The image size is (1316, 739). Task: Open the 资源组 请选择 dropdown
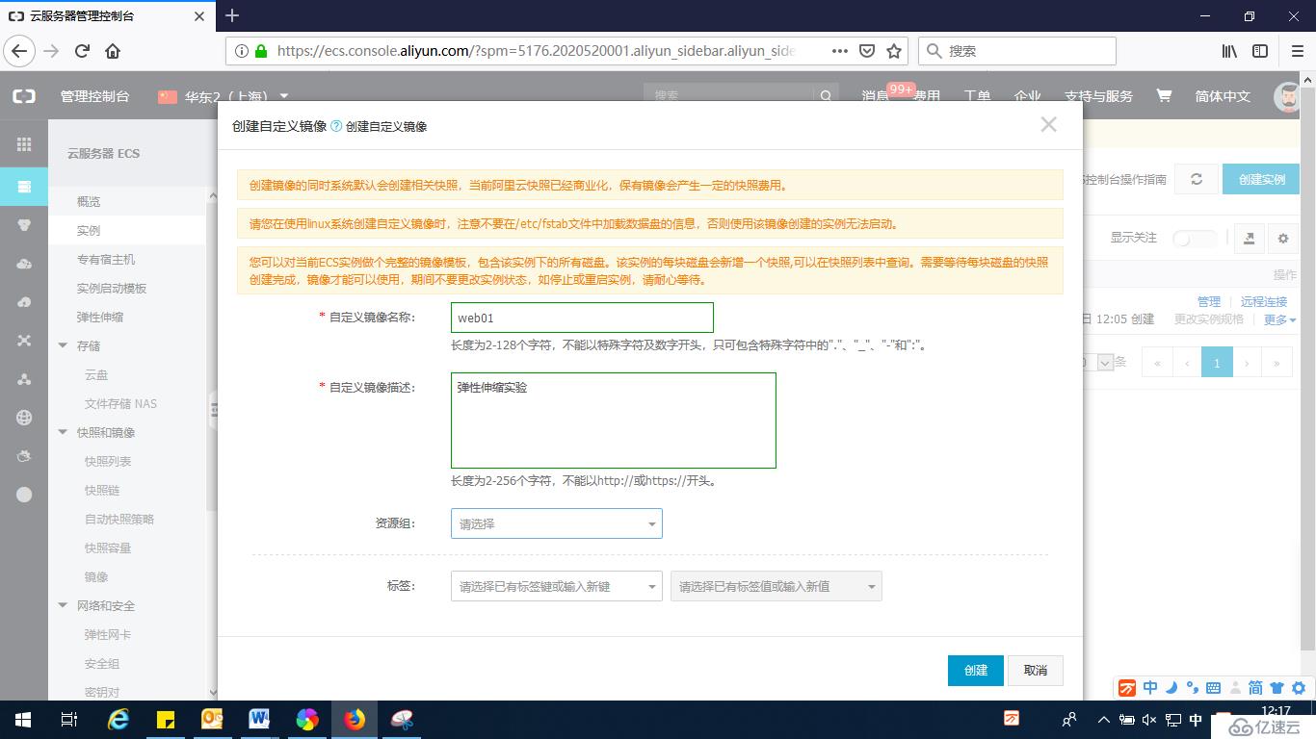(x=556, y=523)
